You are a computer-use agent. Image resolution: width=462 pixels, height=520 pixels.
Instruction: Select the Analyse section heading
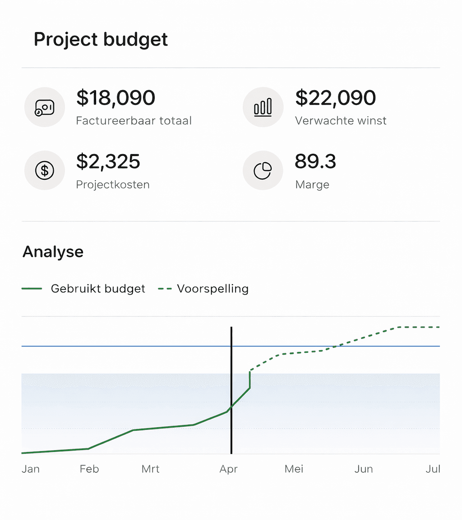click(53, 251)
